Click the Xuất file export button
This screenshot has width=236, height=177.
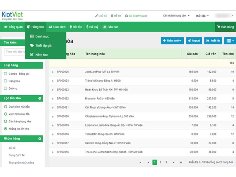pyautogui.click(x=213, y=41)
